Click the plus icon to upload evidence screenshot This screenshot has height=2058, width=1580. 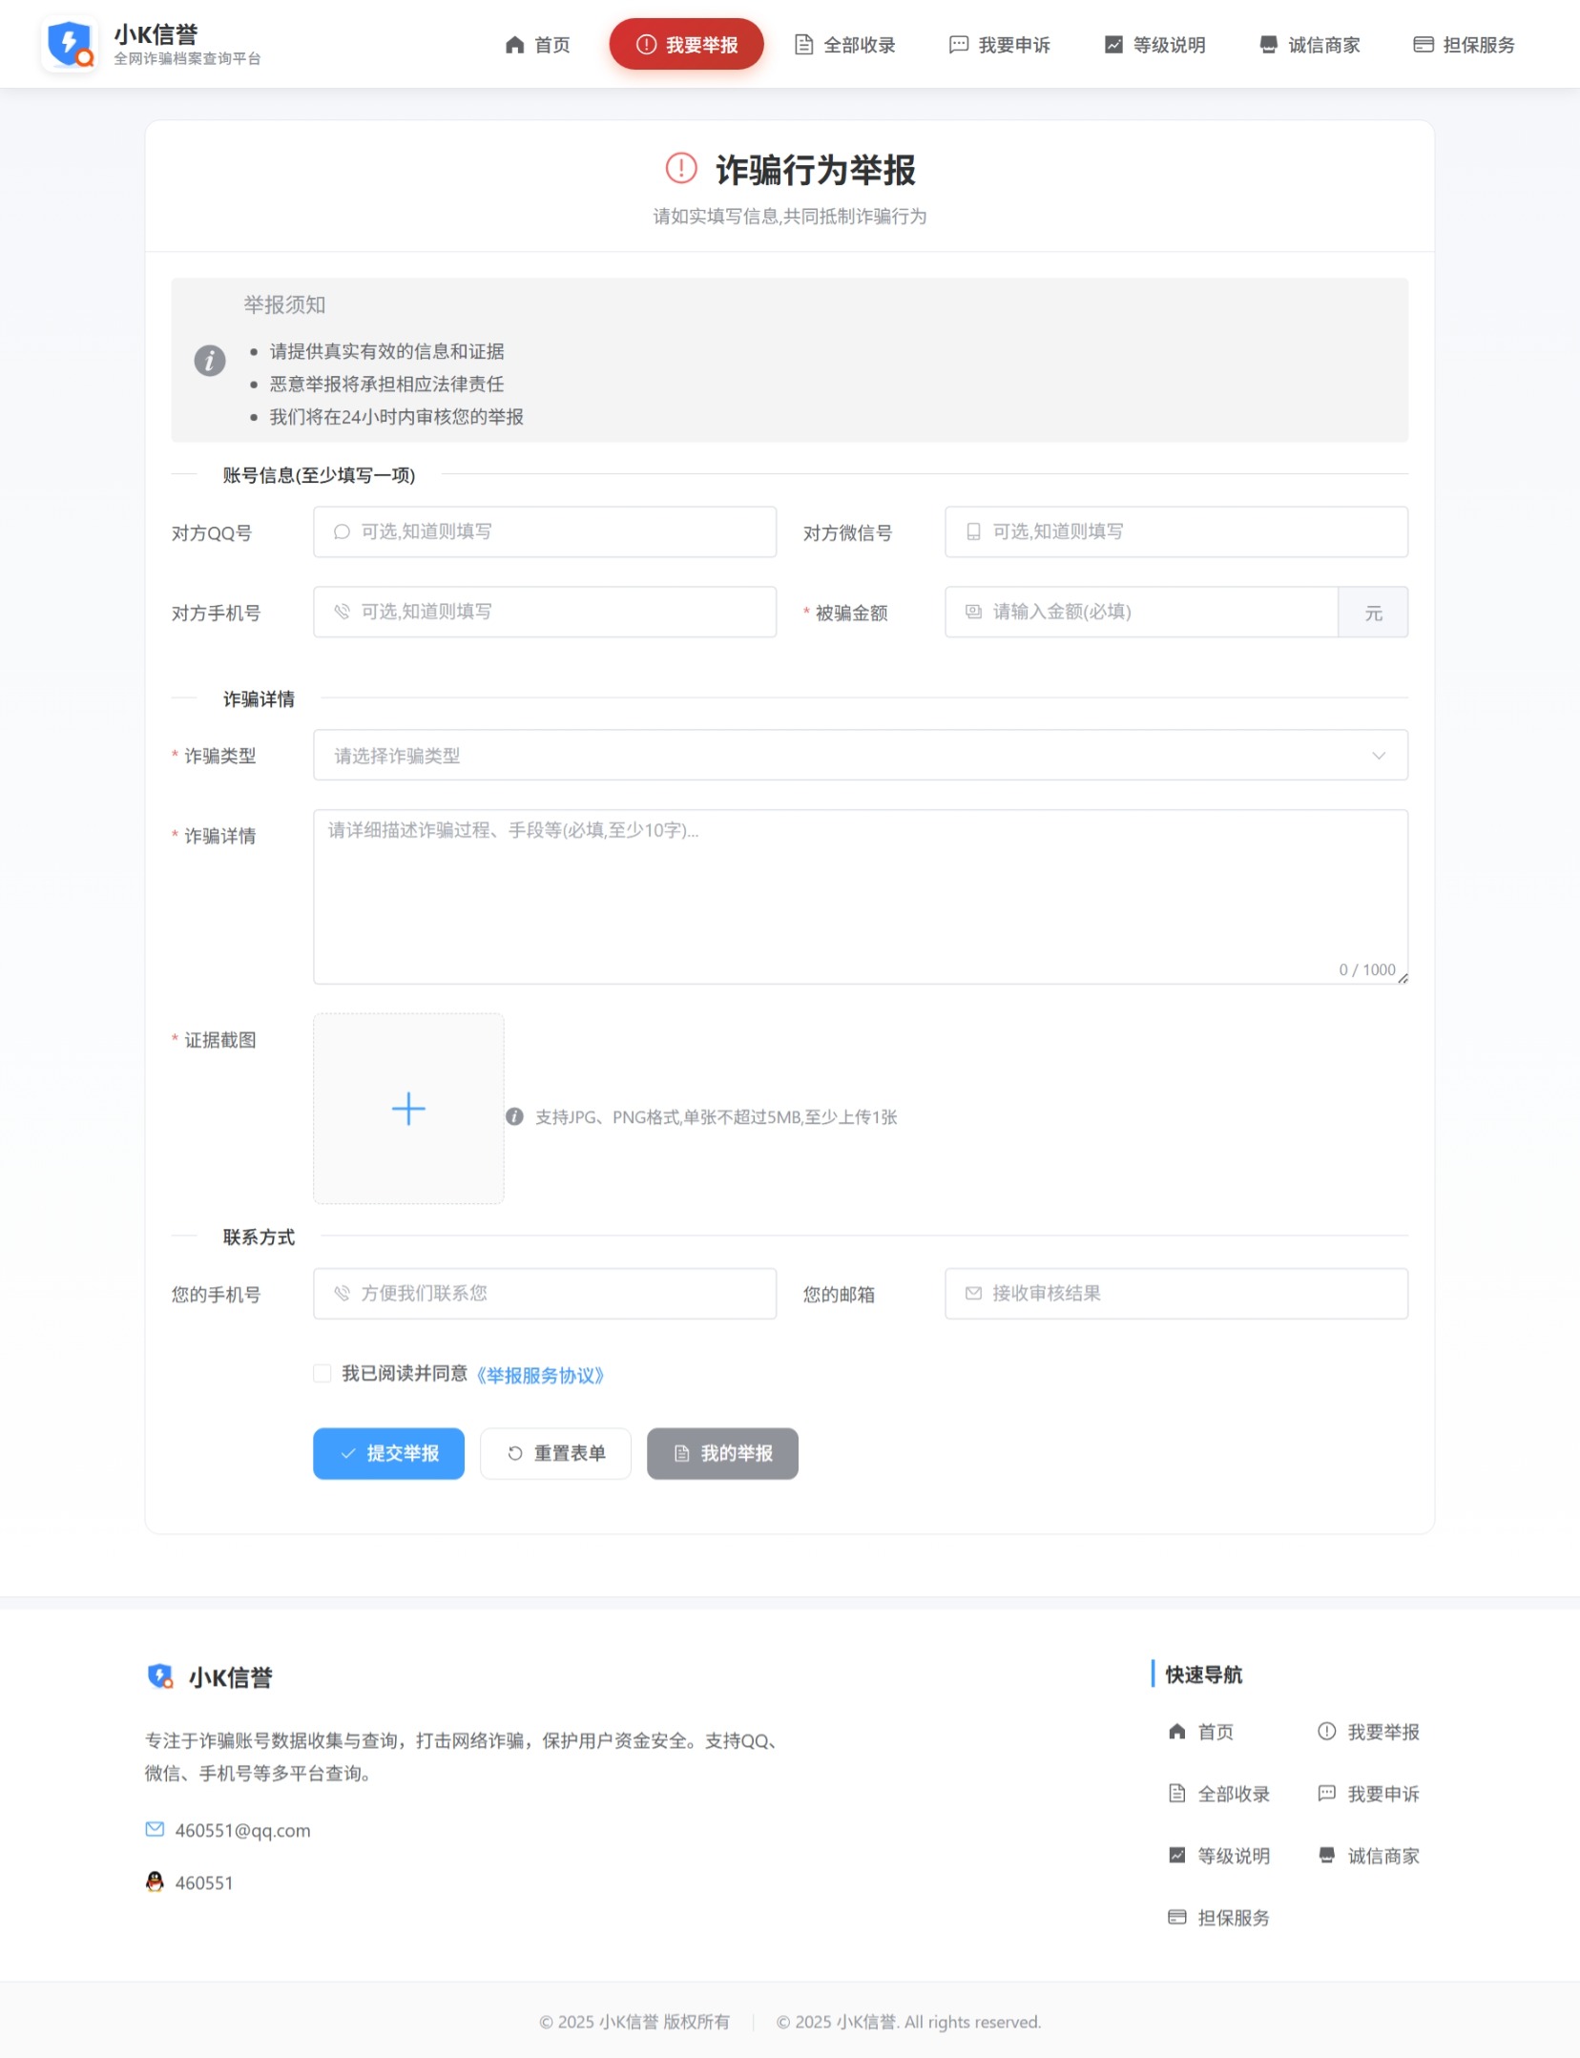tap(408, 1109)
